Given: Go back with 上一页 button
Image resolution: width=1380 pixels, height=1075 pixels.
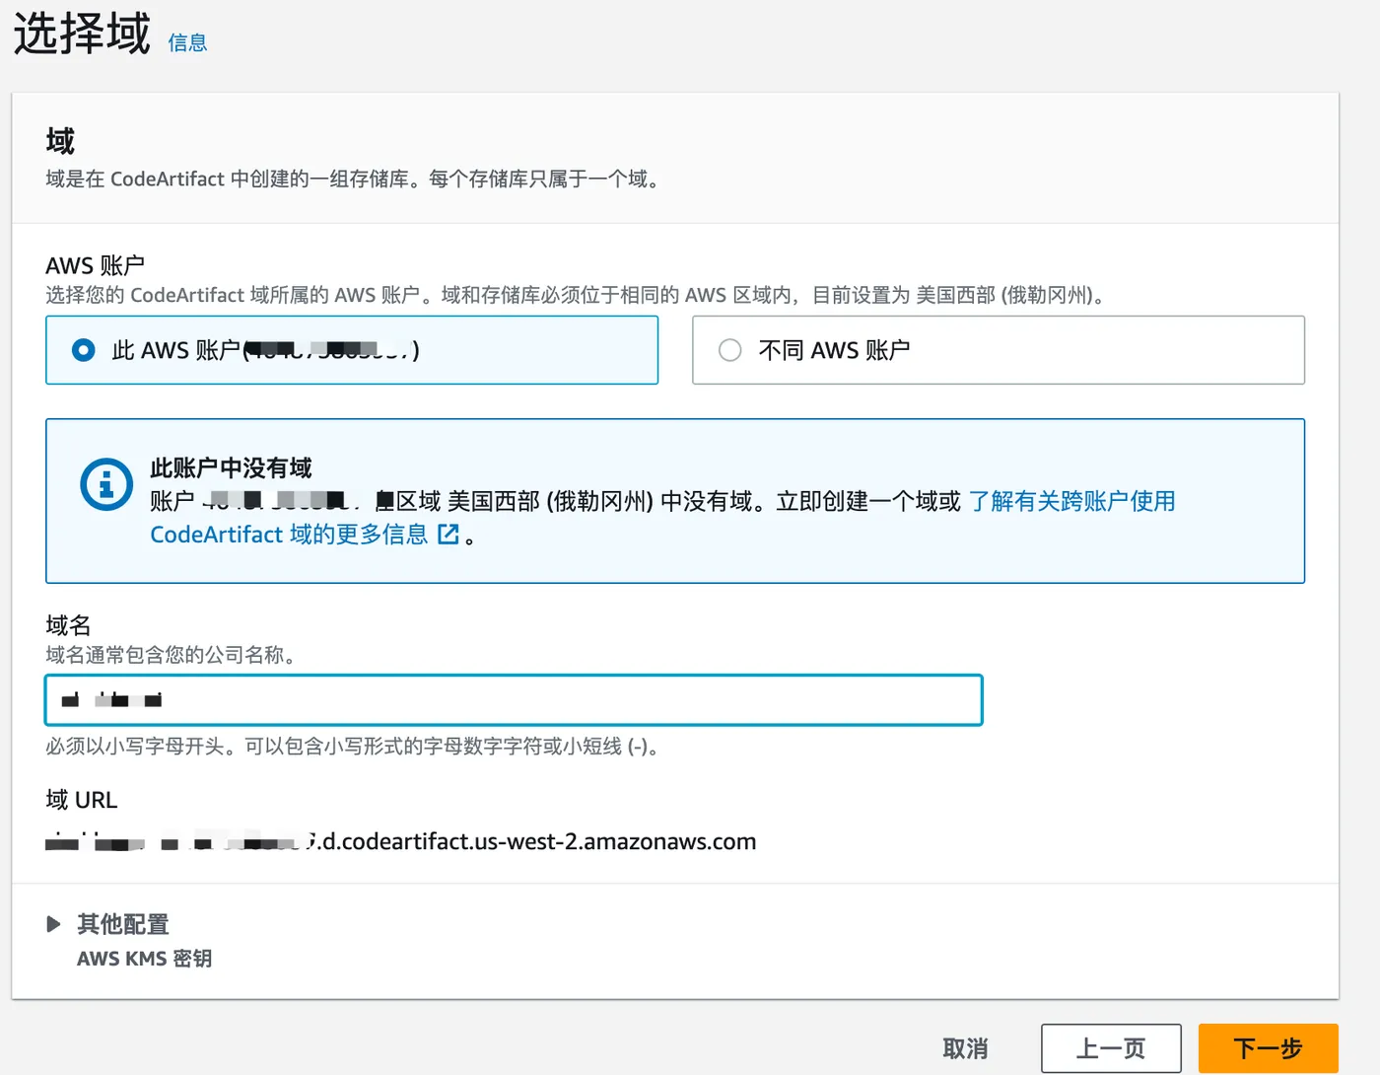Looking at the screenshot, I should pos(1111,1048).
